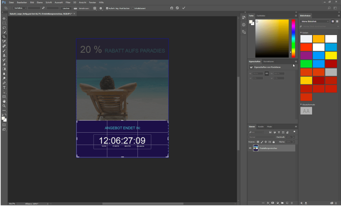This screenshot has height=206, width=341.
Task: Open crop overlay grid options
Action: 95,8
